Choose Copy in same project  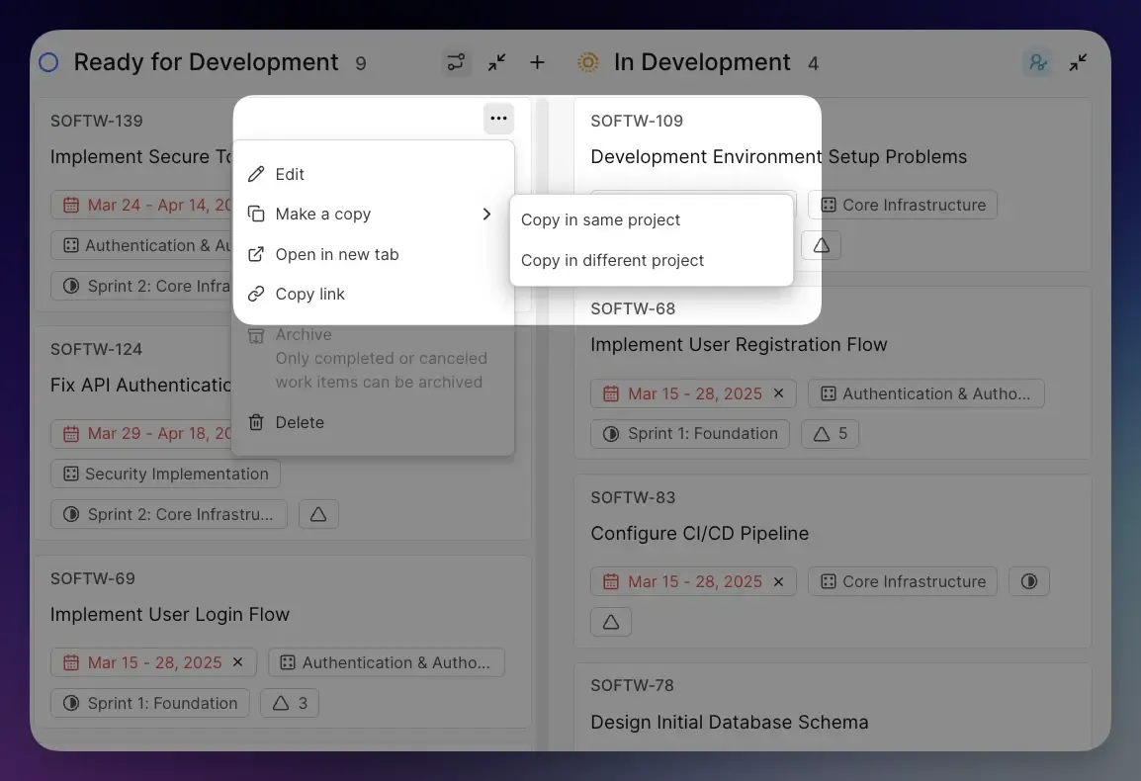(x=601, y=219)
